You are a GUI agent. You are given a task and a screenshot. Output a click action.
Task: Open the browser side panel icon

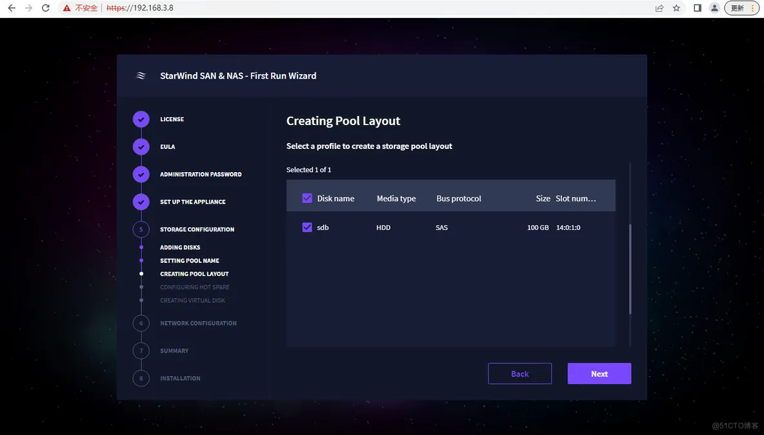pos(698,8)
